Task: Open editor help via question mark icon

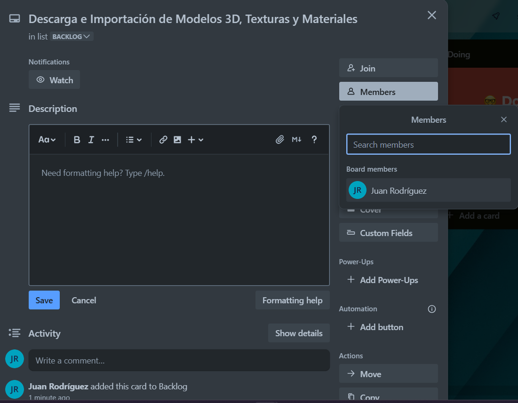Action: (x=314, y=139)
